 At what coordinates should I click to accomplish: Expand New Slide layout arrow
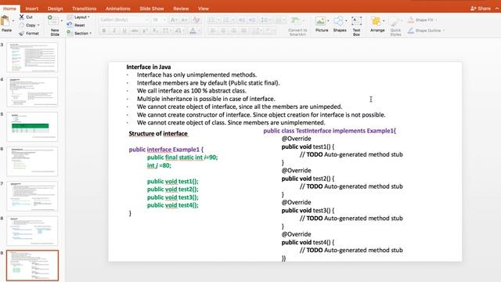[x=61, y=21]
